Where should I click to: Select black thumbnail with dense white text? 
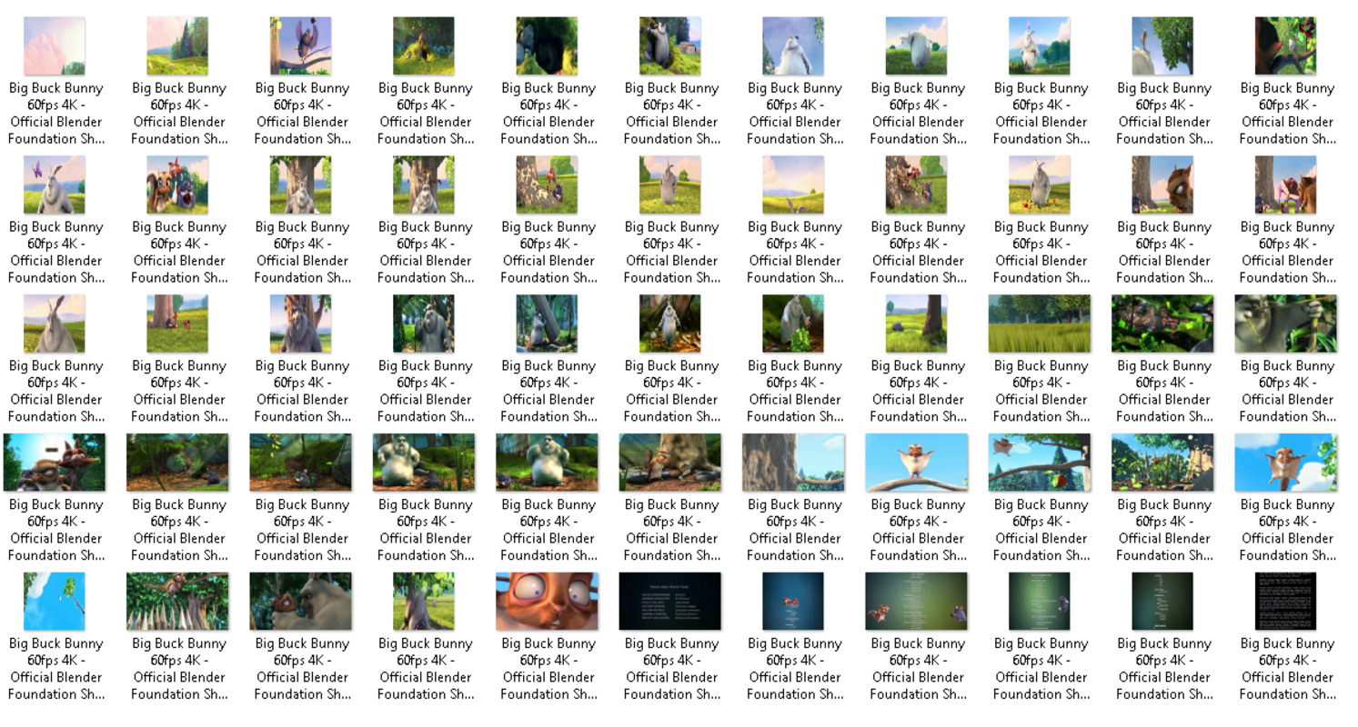click(x=1286, y=602)
